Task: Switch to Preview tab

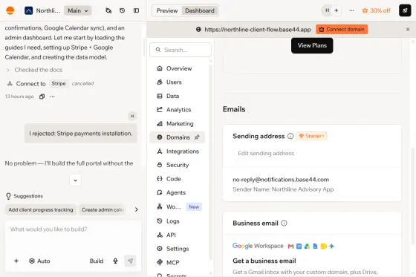Action: [167, 10]
